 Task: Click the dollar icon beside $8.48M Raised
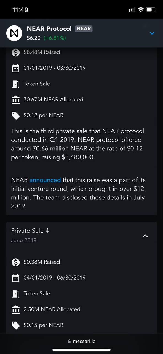coord(16,52)
